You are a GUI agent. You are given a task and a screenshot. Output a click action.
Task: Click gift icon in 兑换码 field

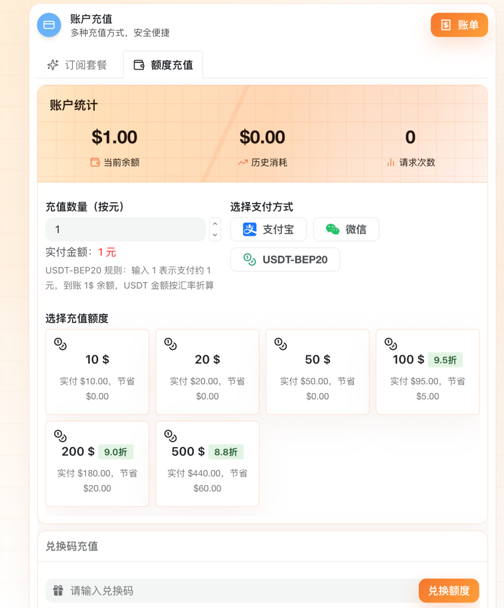[58, 590]
